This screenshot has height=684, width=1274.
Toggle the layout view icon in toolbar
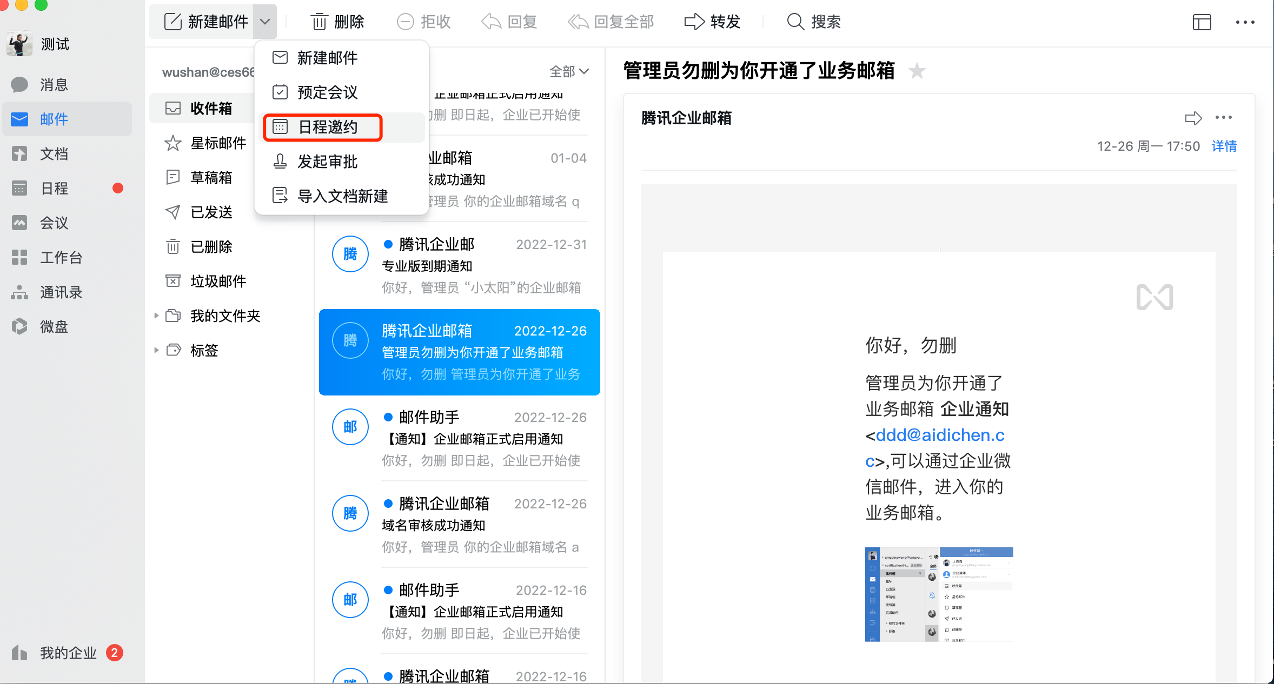(x=1202, y=22)
